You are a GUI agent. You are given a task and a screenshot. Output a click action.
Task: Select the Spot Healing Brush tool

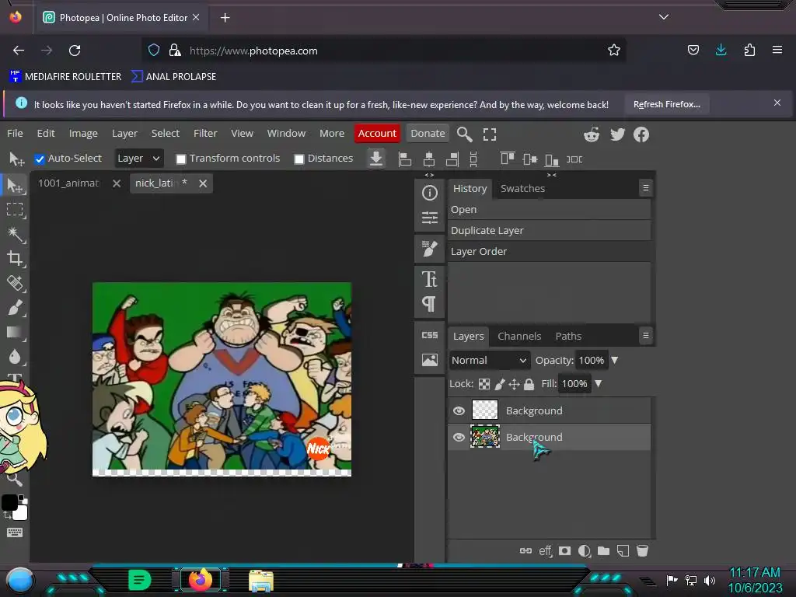15,283
